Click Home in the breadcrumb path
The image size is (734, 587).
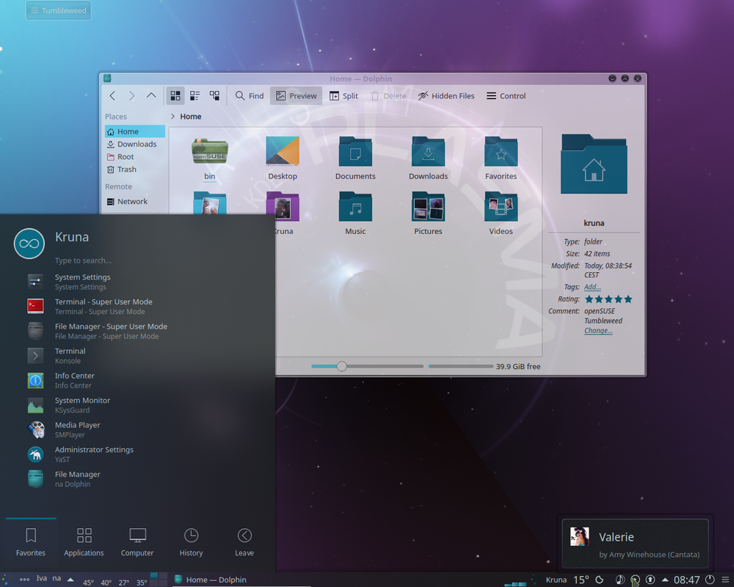pos(191,117)
